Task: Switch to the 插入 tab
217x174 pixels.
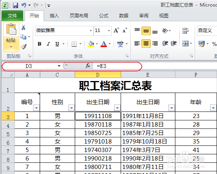Action: click(54, 16)
